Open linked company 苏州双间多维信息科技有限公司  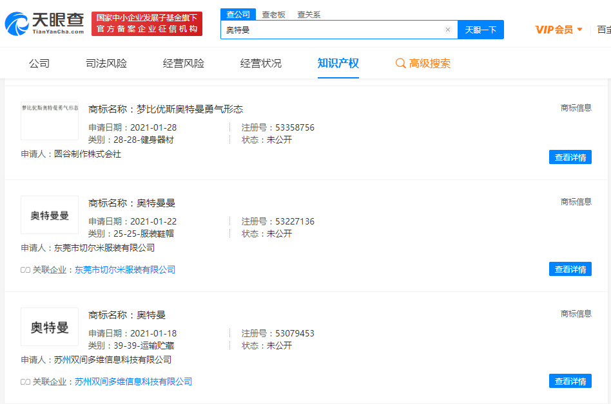pos(133,382)
